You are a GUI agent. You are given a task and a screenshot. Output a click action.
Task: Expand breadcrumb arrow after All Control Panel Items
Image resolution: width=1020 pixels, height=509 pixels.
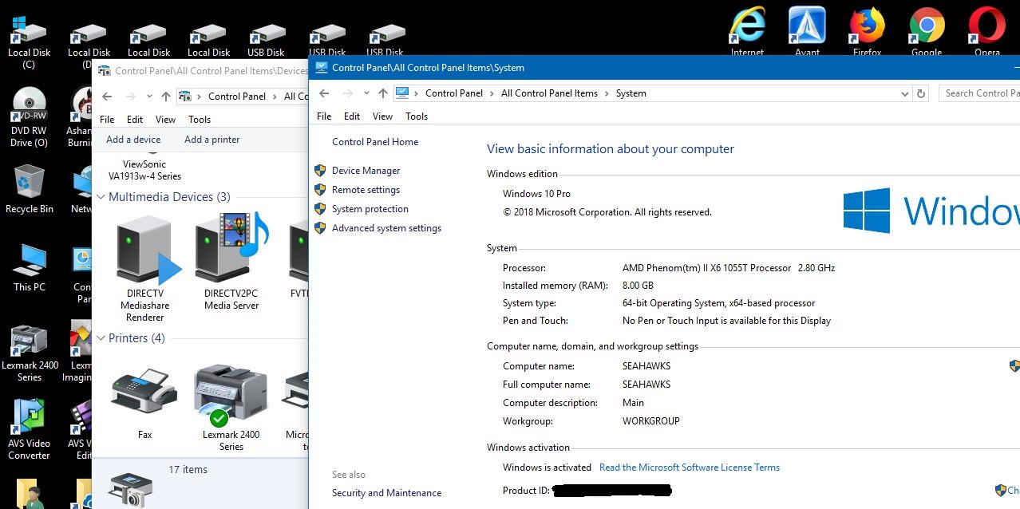pos(607,93)
